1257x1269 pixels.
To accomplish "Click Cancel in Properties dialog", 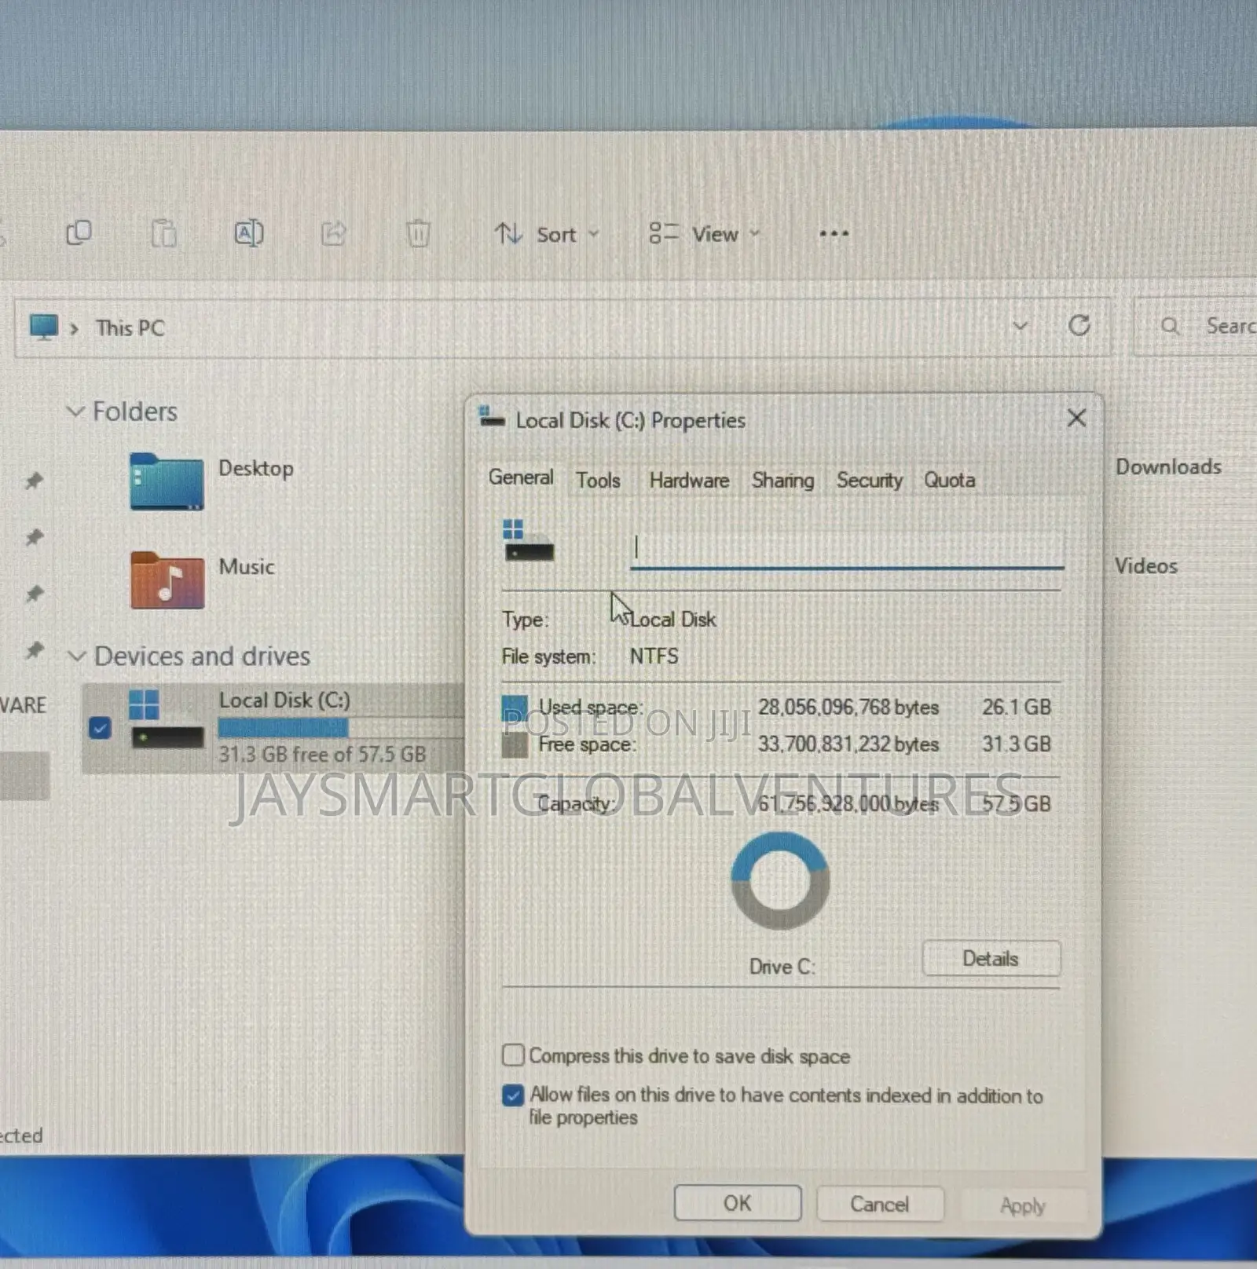I will 880,1204.
